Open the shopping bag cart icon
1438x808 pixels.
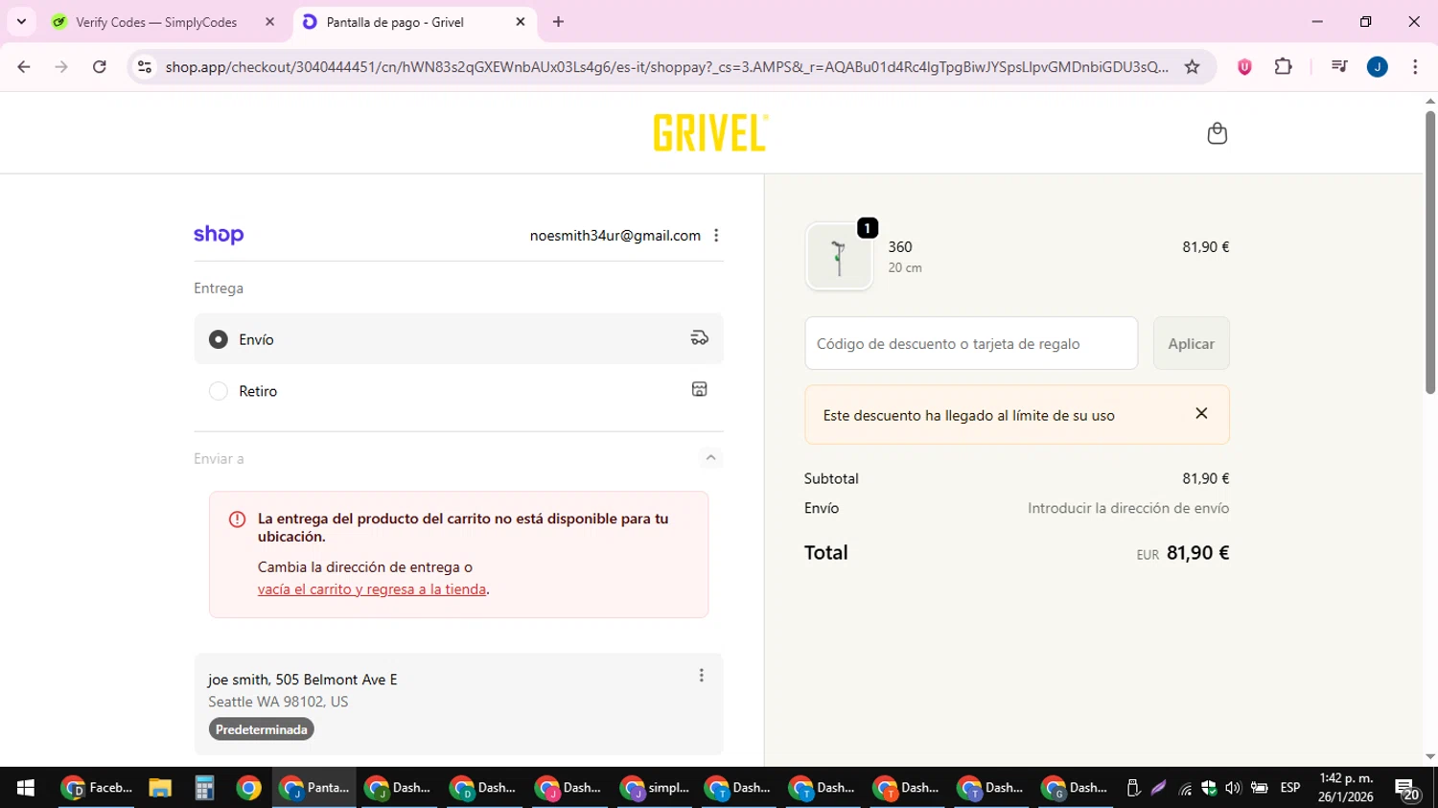coord(1217,133)
